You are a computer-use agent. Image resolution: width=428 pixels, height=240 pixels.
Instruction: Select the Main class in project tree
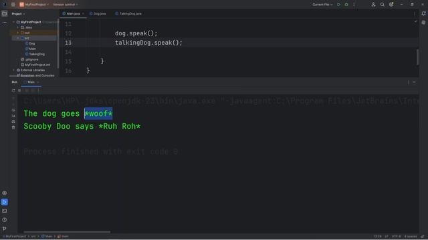(31, 49)
